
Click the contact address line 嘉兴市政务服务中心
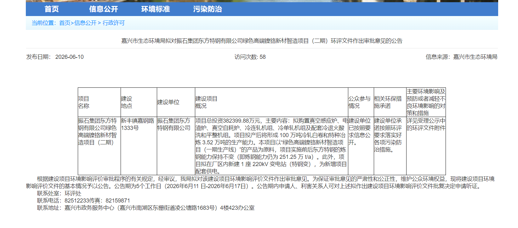pos(146,208)
